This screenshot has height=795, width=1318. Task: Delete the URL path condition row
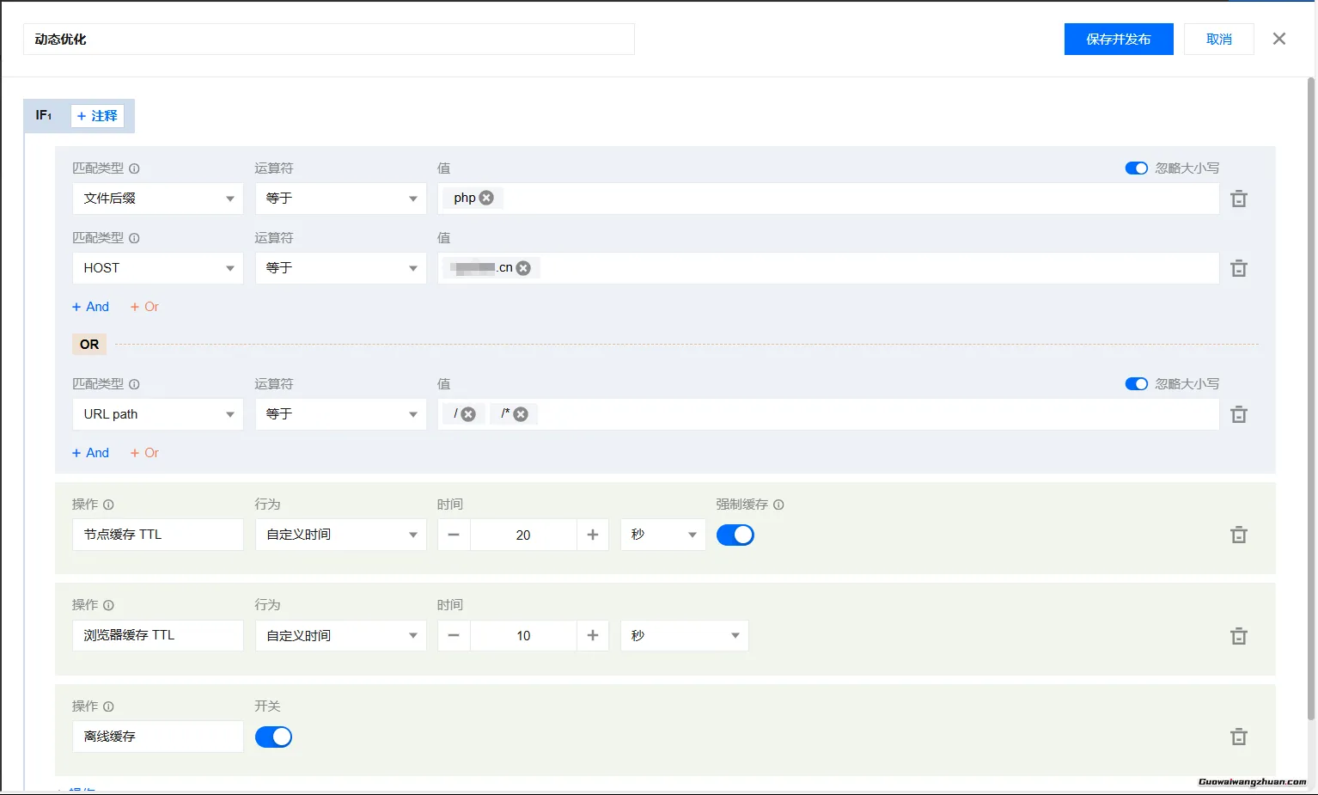pyautogui.click(x=1238, y=414)
